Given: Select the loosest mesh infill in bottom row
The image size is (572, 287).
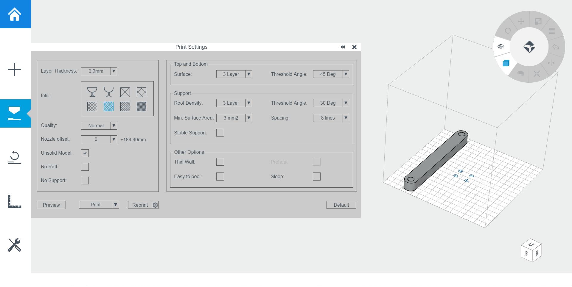Looking at the screenshot, I should tap(92, 106).
